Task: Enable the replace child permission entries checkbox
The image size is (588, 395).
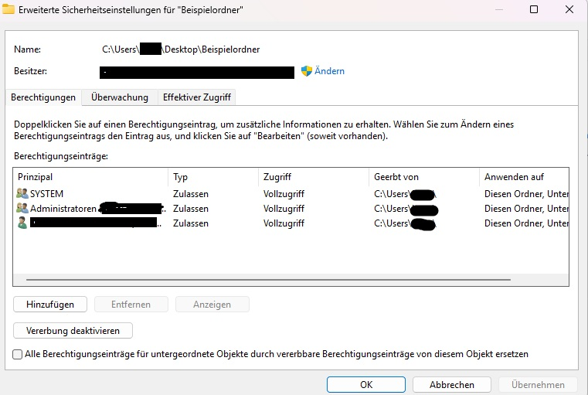Action: [17, 354]
